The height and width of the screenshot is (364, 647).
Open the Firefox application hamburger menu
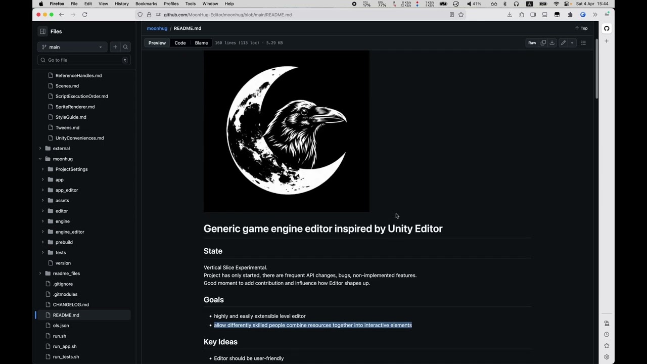coord(607,15)
